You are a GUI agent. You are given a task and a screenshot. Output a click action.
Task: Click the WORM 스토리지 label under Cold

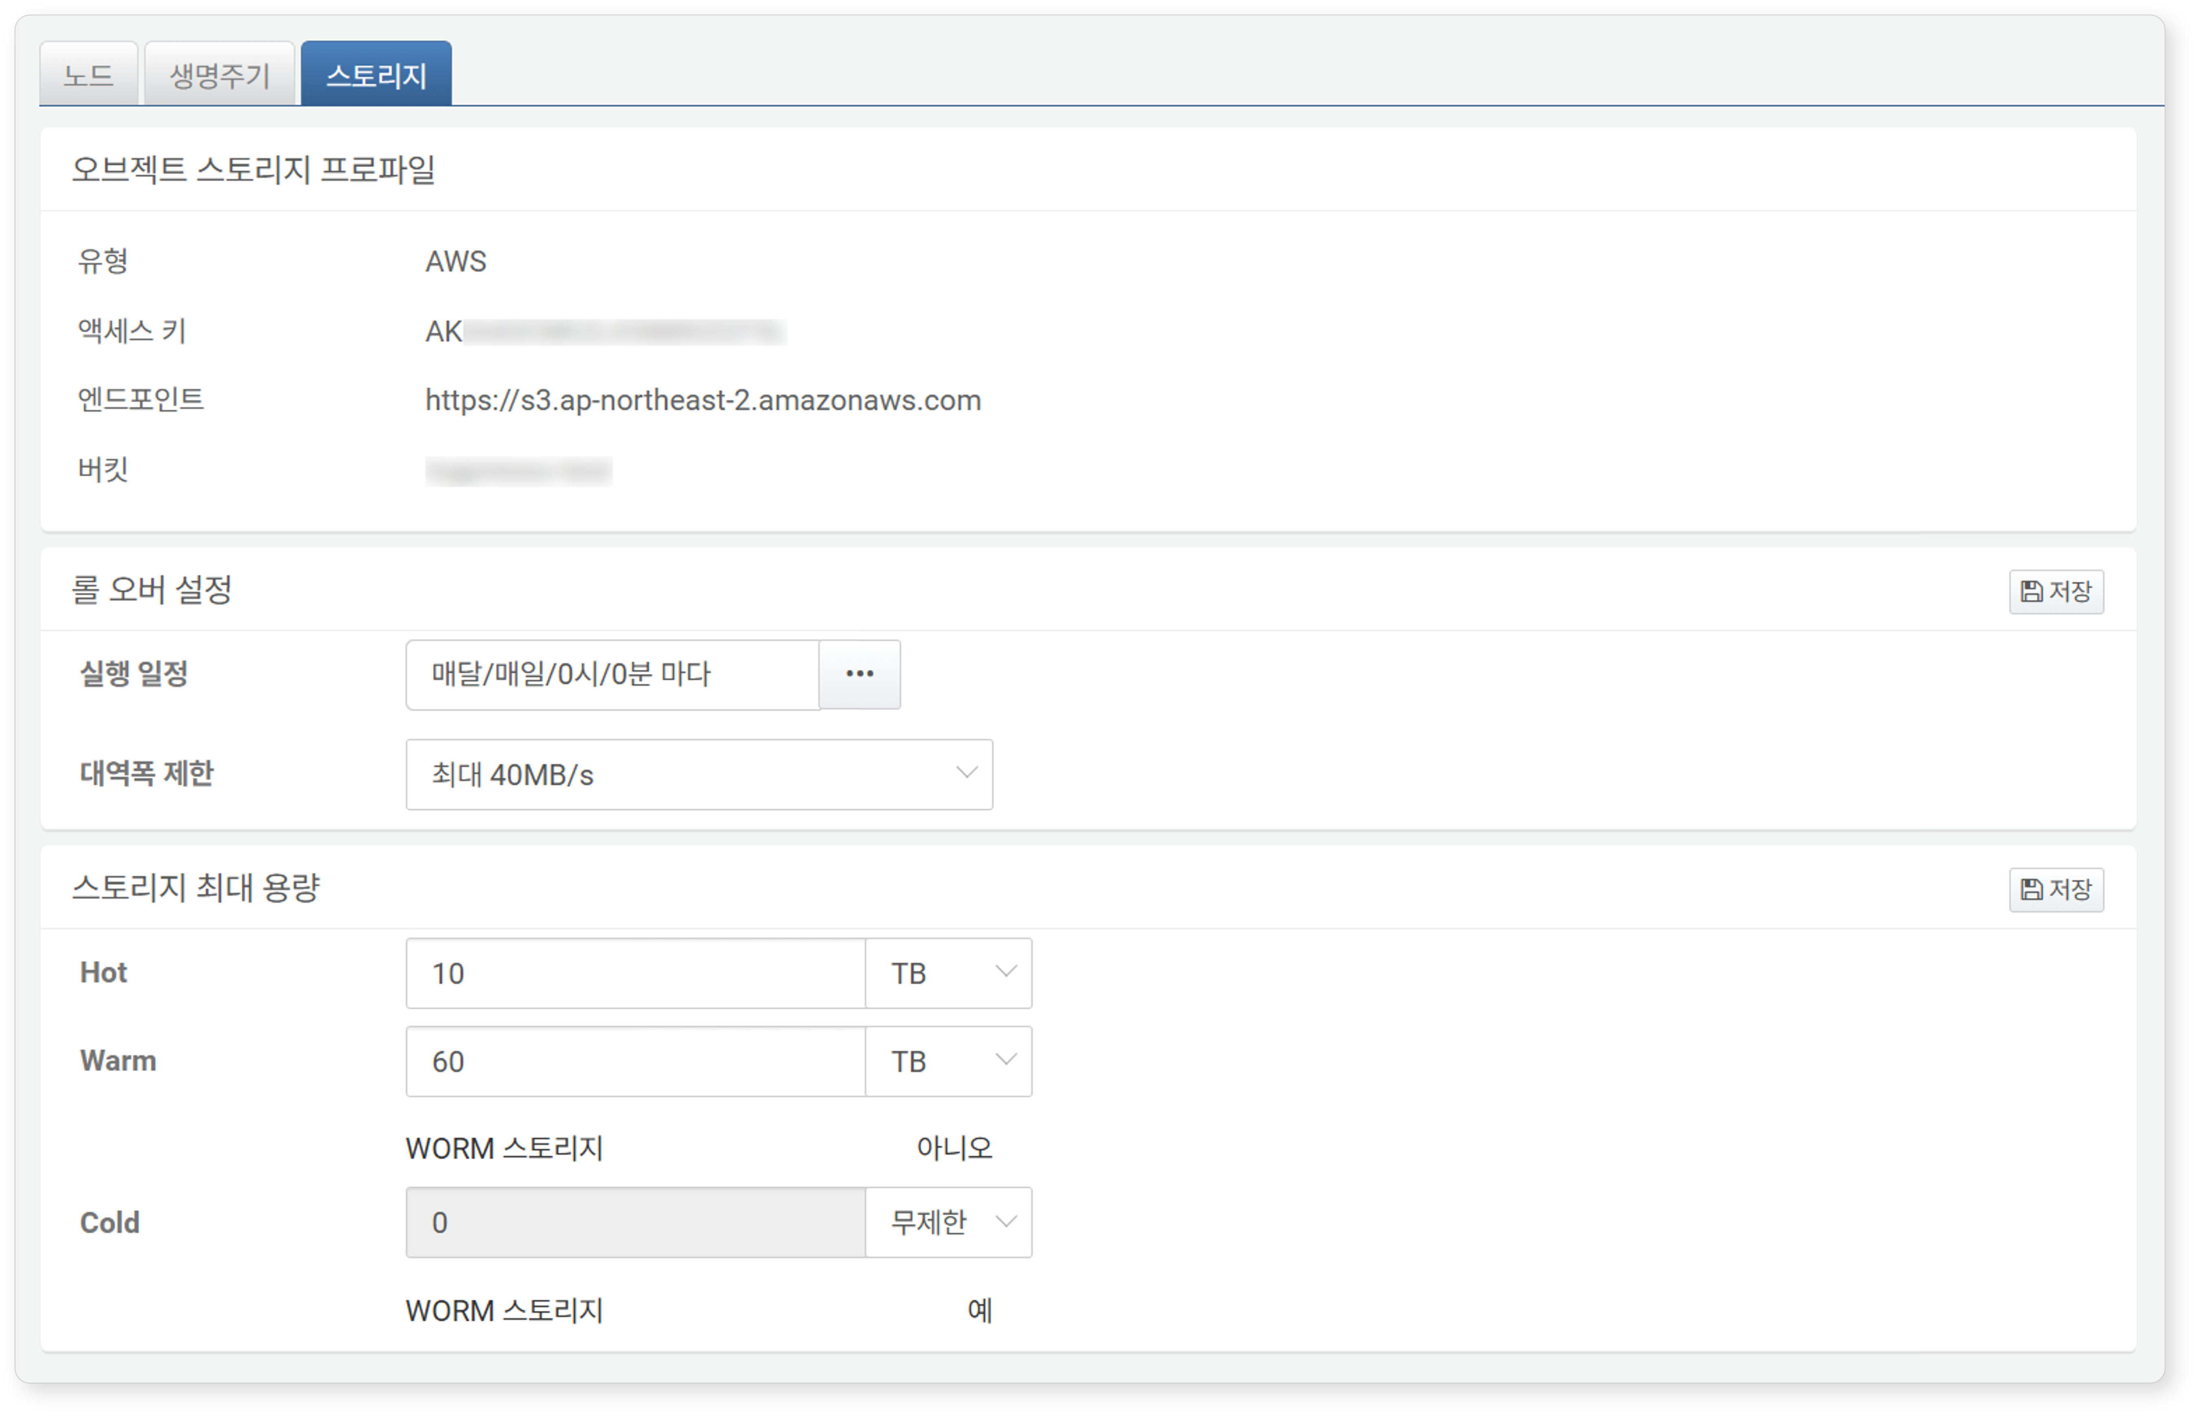tap(504, 1311)
